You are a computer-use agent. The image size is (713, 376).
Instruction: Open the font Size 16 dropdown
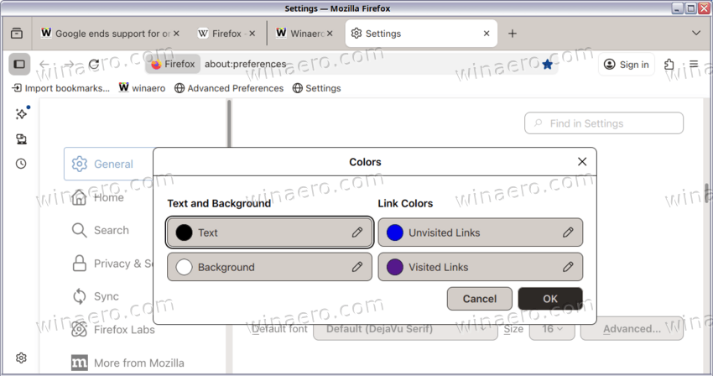tap(552, 329)
